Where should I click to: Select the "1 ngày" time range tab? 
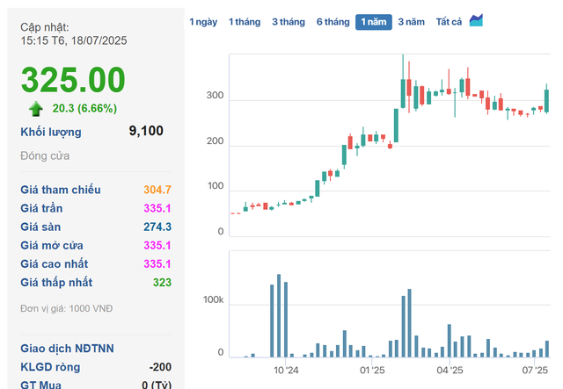(203, 22)
